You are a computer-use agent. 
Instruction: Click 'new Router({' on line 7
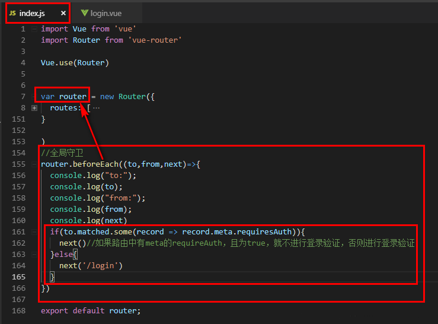(x=127, y=97)
